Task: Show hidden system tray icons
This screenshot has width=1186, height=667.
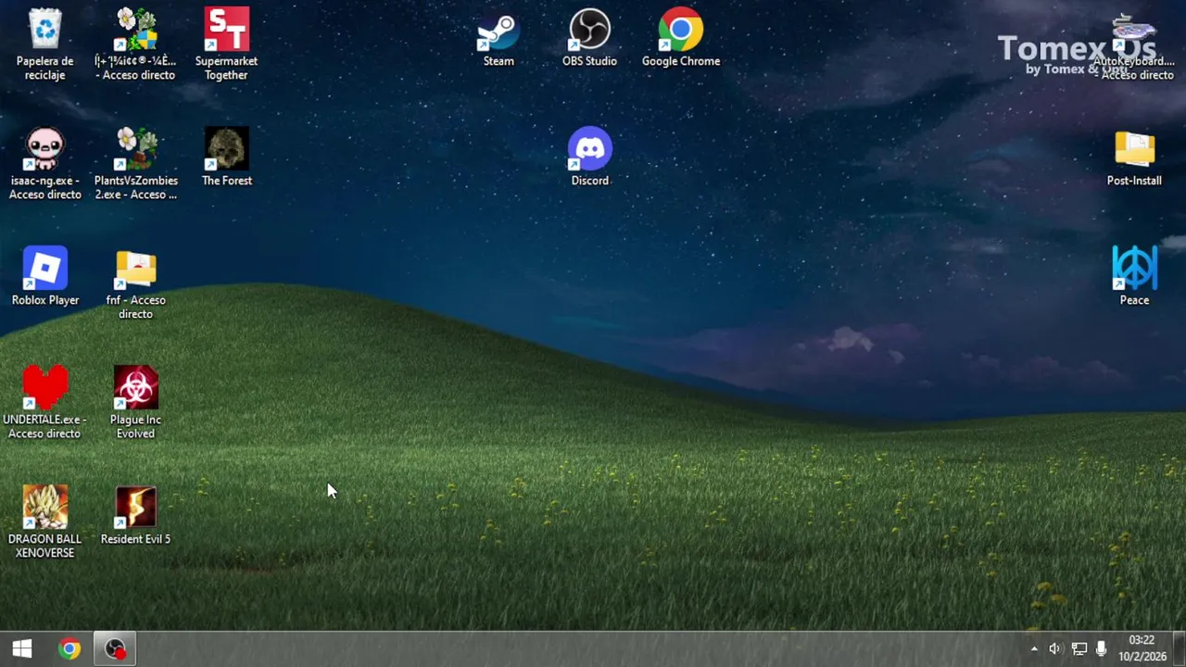Action: tap(1034, 649)
